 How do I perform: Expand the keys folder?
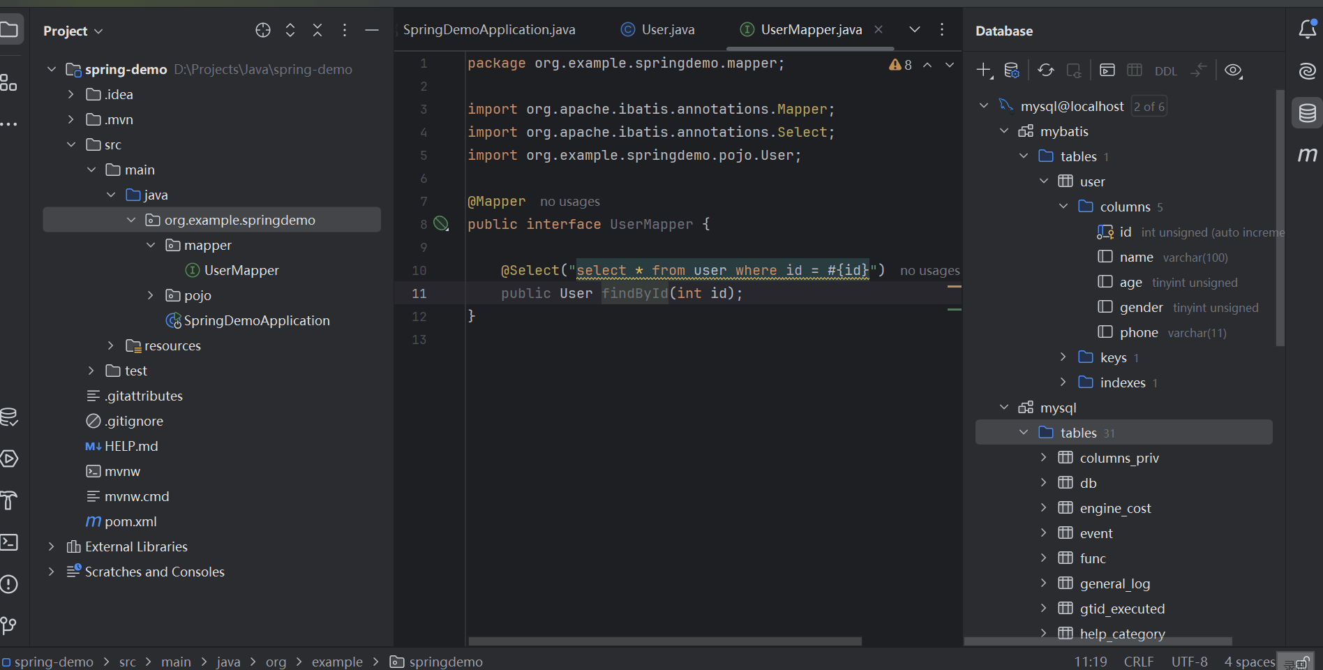pos(1063,357)
